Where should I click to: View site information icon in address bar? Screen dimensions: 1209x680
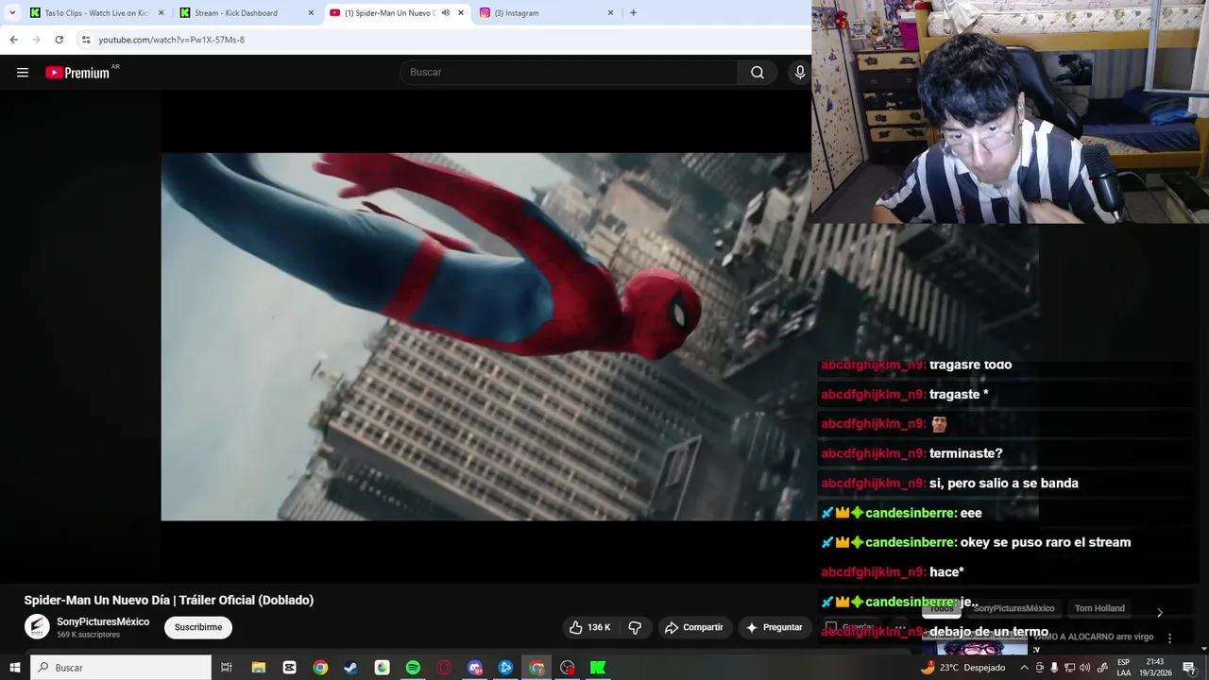click(86, 40)
